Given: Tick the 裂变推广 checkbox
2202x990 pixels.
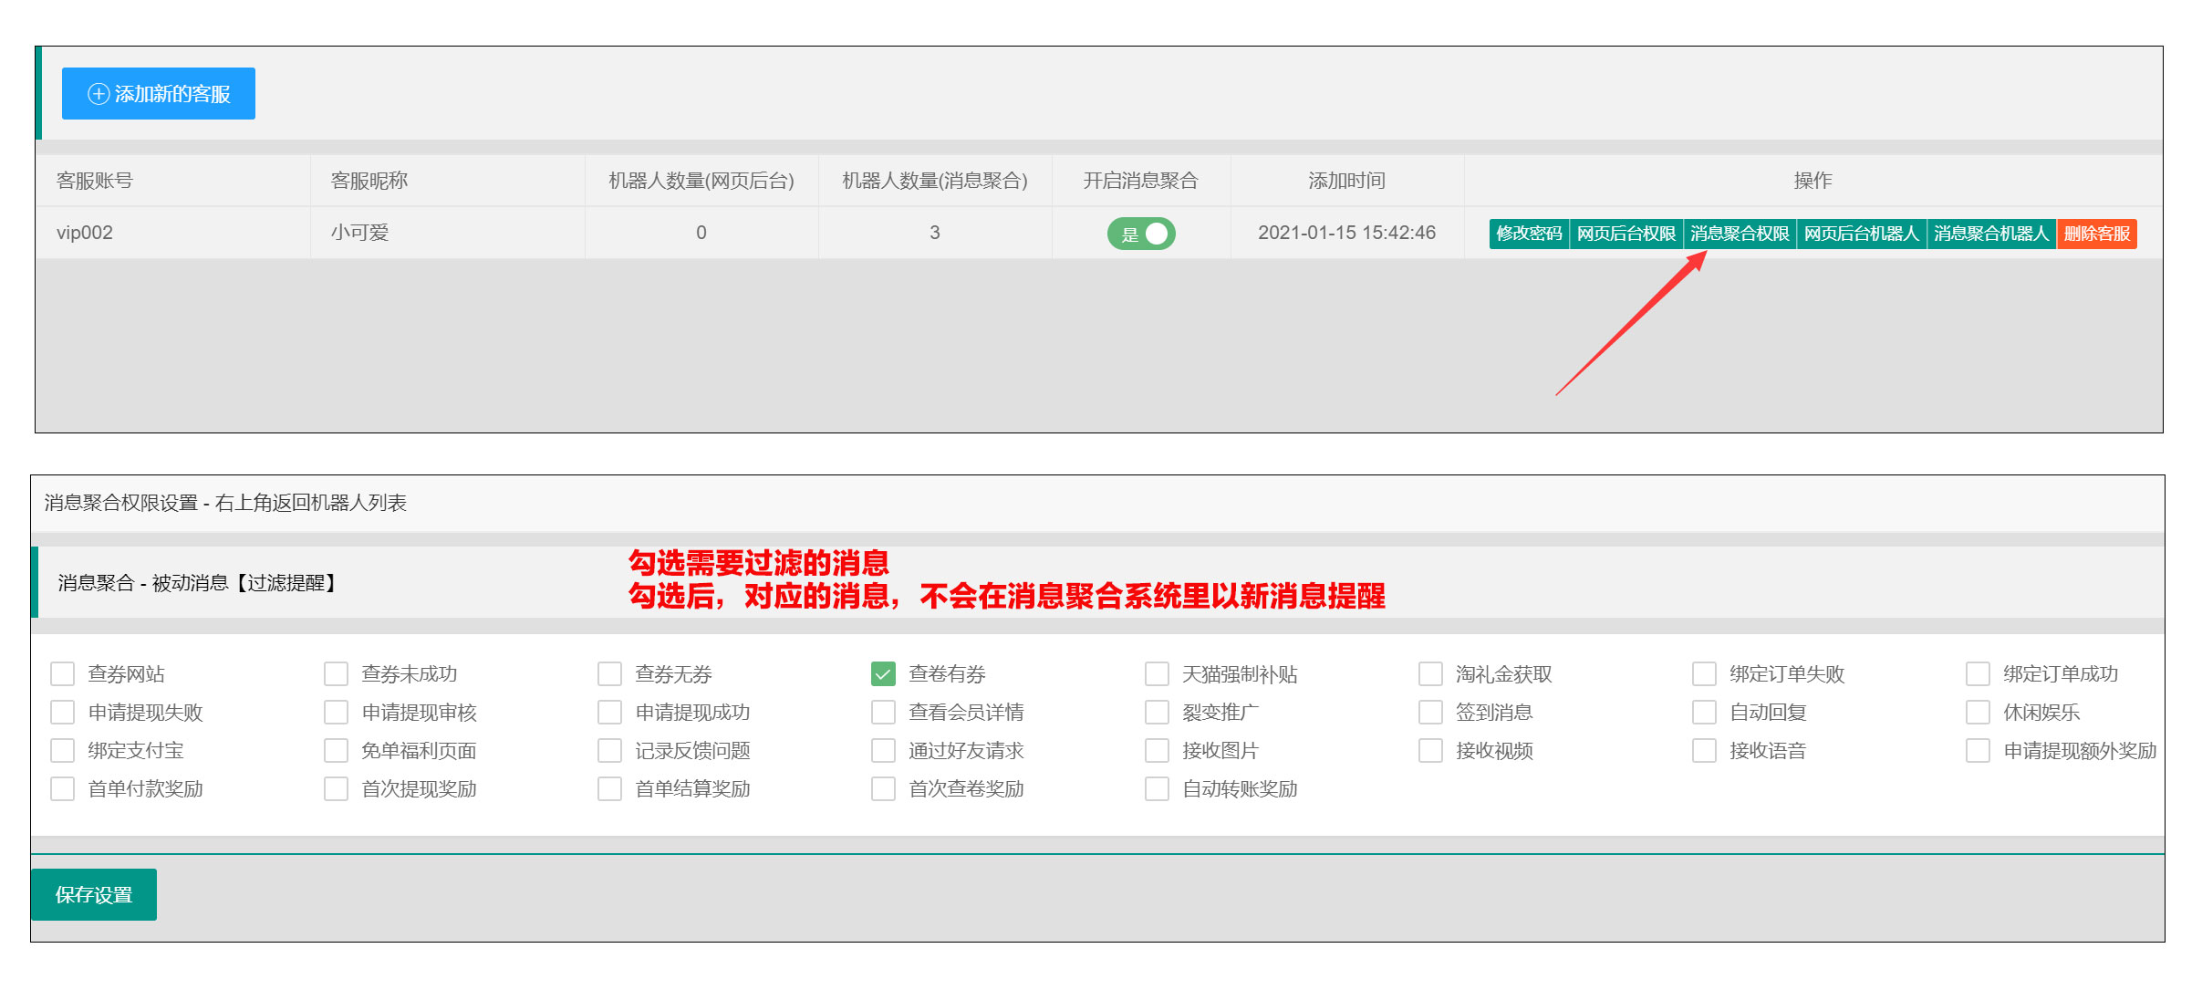Looking at the screenshot, I should point(1157,713).
